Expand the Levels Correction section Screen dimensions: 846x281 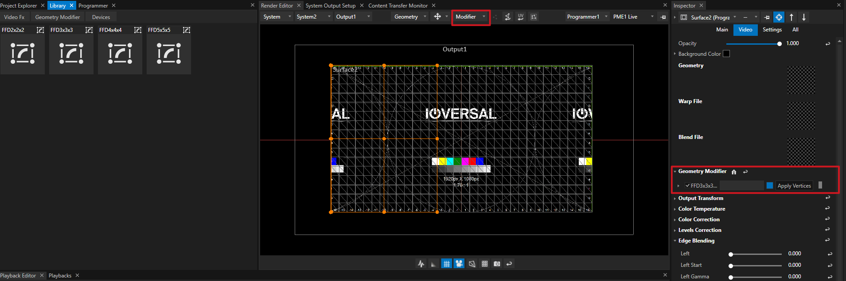675,230
